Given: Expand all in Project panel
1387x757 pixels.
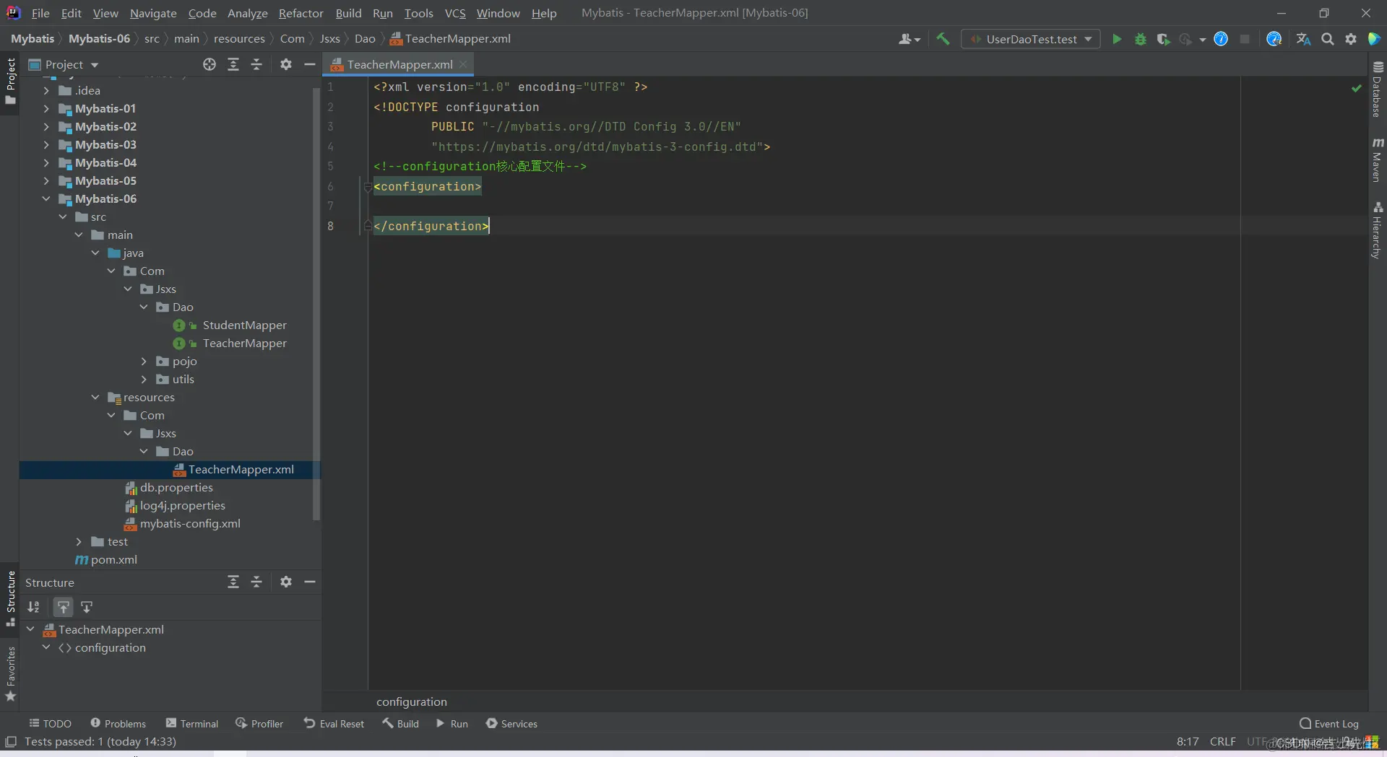Looking at the screenshot, I should [x=233, y=64].
